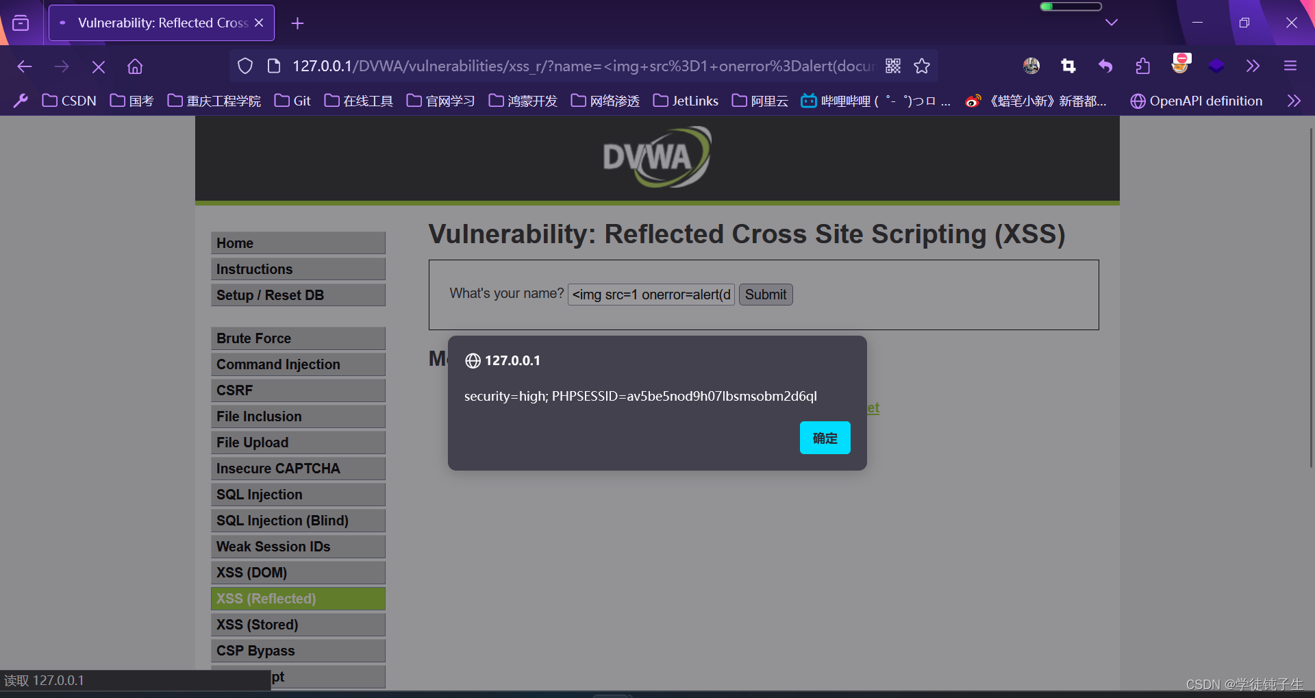Open the OpenAPI definition bookmark

coord(1197,101)
